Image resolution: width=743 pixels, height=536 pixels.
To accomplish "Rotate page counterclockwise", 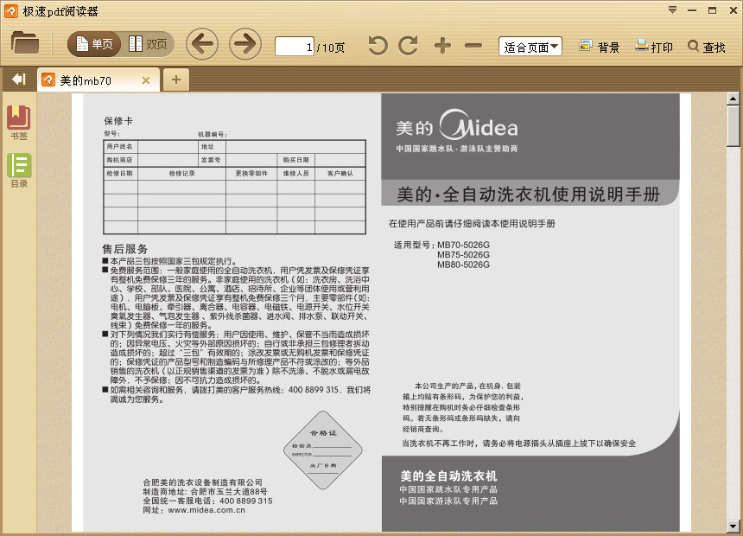I will pyautogui.click(x=378, y=46).
